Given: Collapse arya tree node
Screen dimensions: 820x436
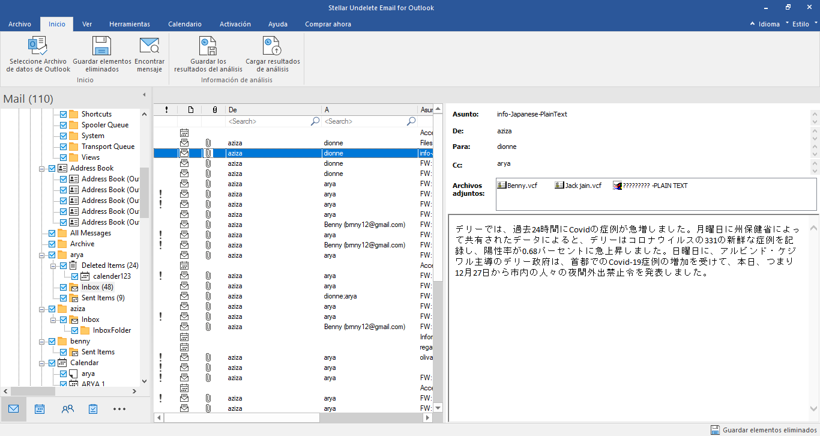Looking at the screenshot, I should pos(42,255).
